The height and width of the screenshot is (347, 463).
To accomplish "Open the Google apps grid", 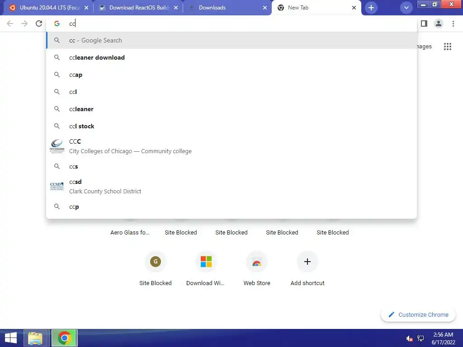I will 447,47.
